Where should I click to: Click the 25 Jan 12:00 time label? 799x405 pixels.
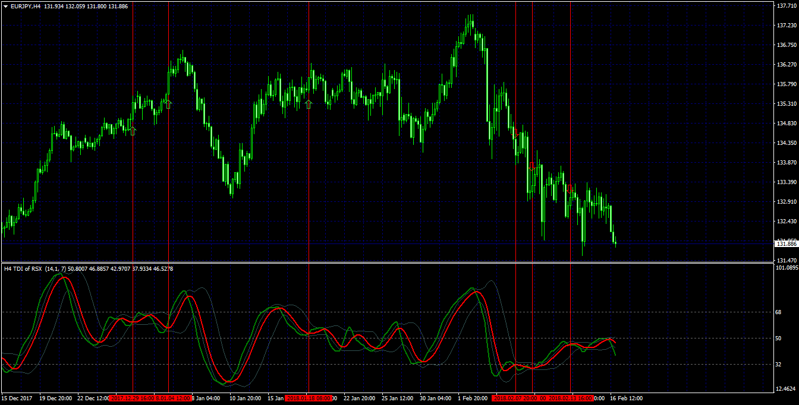pyautogui.click(x=398, y=398)
